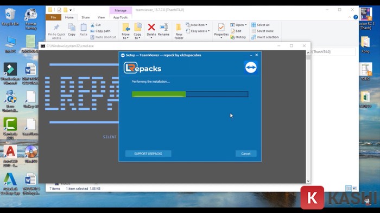
Task: Close the TeamViewer setup dialog
Action: pos(257,55)
